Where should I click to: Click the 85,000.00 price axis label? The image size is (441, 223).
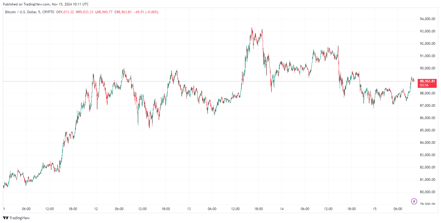click(x=427, y=130)
